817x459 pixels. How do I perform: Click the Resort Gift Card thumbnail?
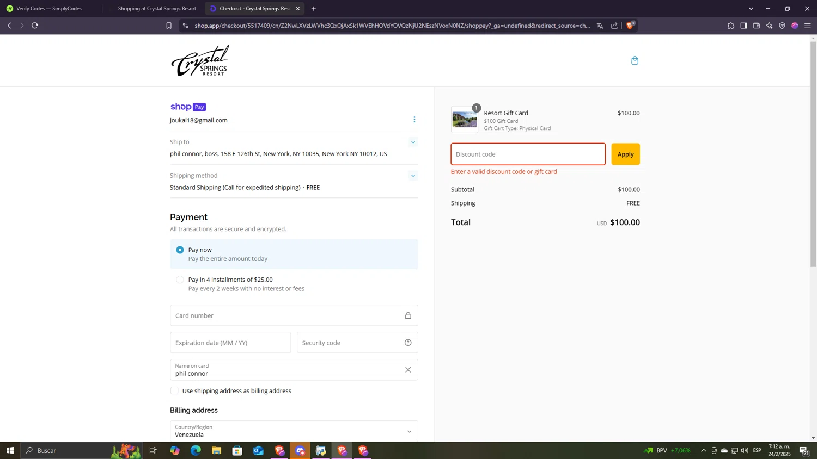(465, 120)
